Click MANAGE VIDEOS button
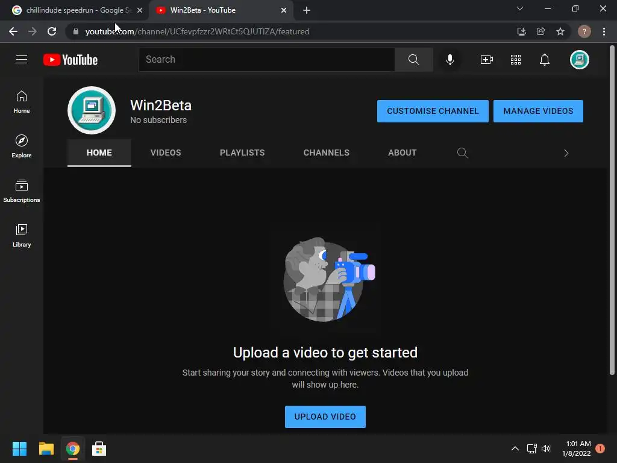 [538, 111]
